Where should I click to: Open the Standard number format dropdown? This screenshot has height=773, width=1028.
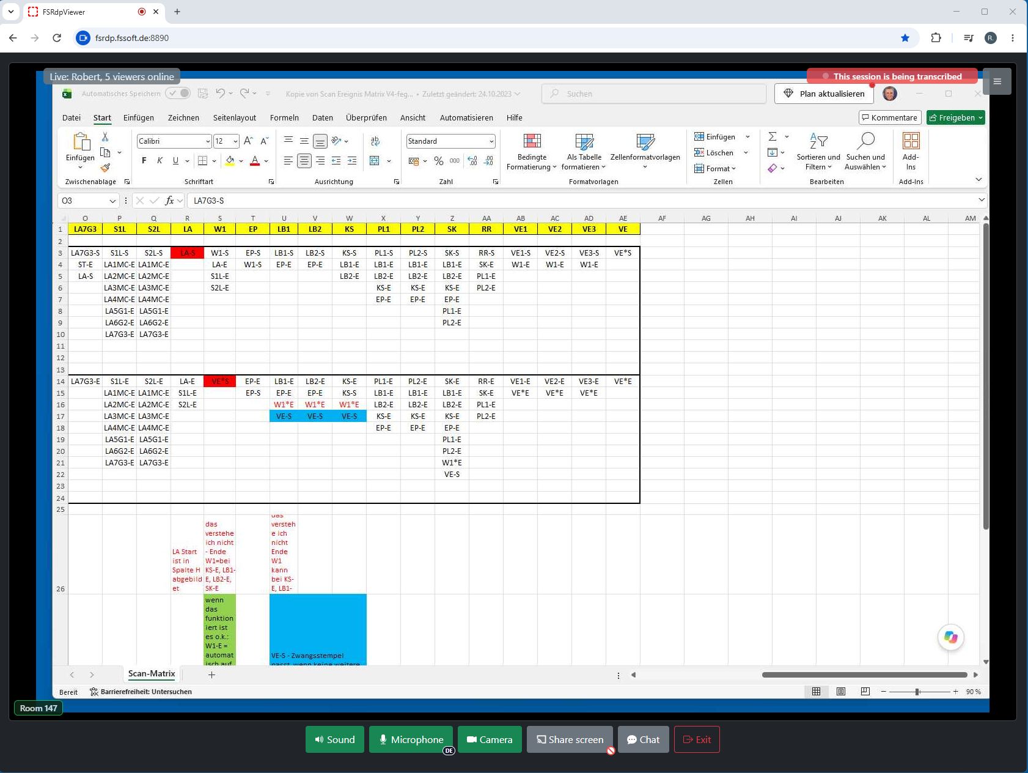pyautogui.click(x=491, y=141)
